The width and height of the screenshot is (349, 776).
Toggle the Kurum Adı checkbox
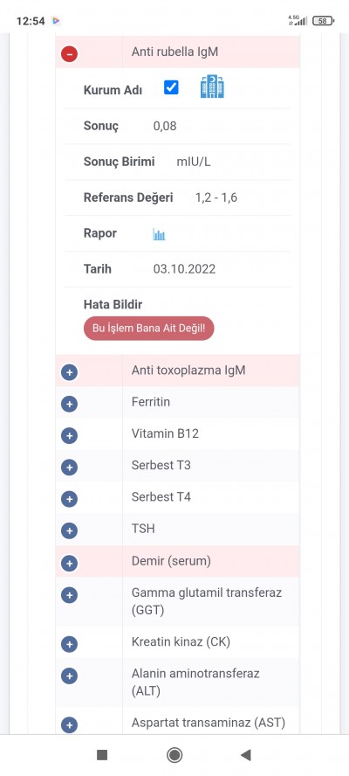(x=171, y=87)
